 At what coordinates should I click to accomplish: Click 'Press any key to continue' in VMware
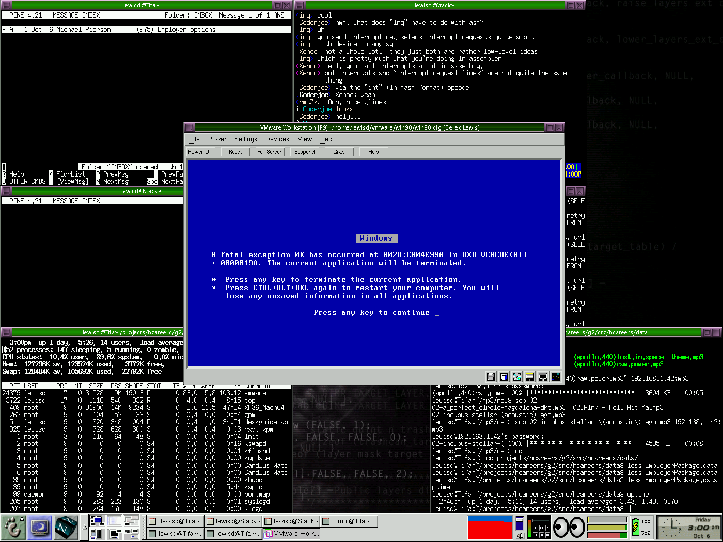371,312
